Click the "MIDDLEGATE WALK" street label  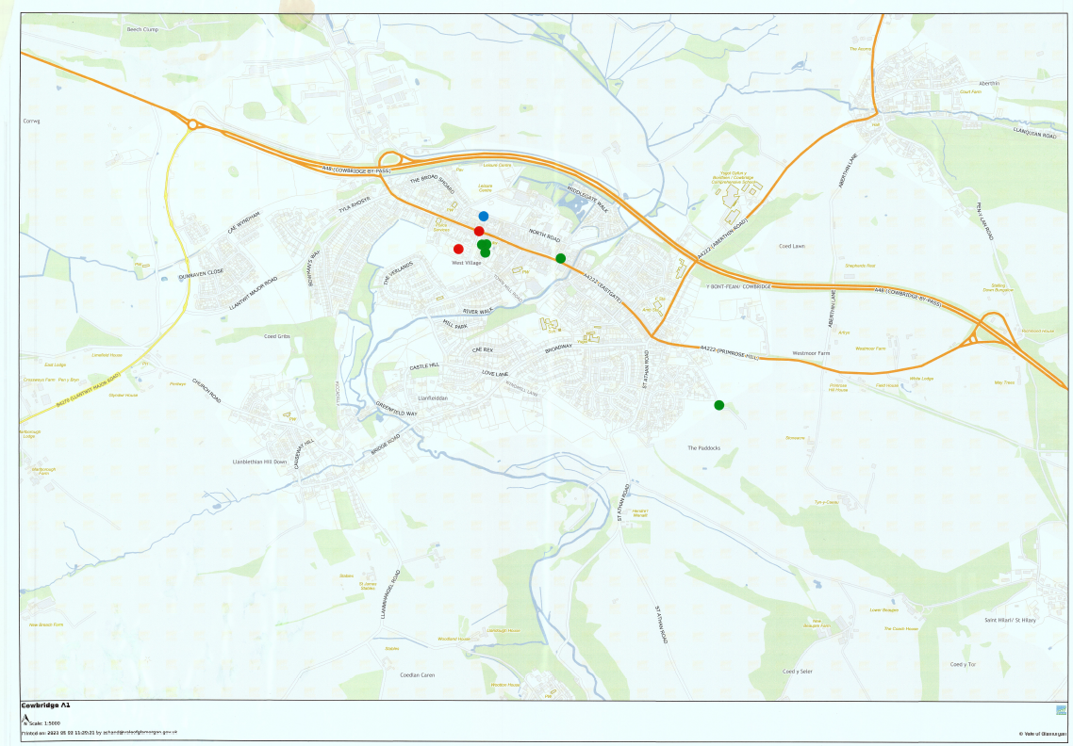587,198
